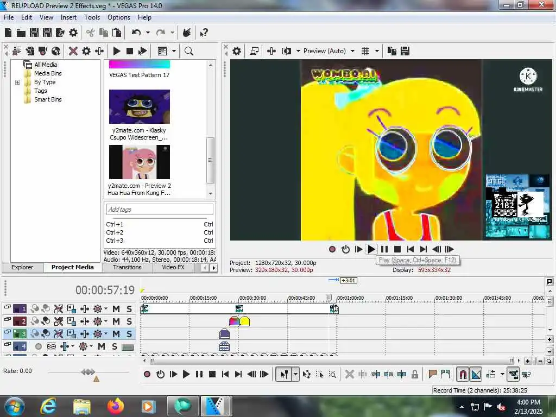Toggle Enable Snapping magnet button
The image size is (556, 417).
tap(463, 374)
